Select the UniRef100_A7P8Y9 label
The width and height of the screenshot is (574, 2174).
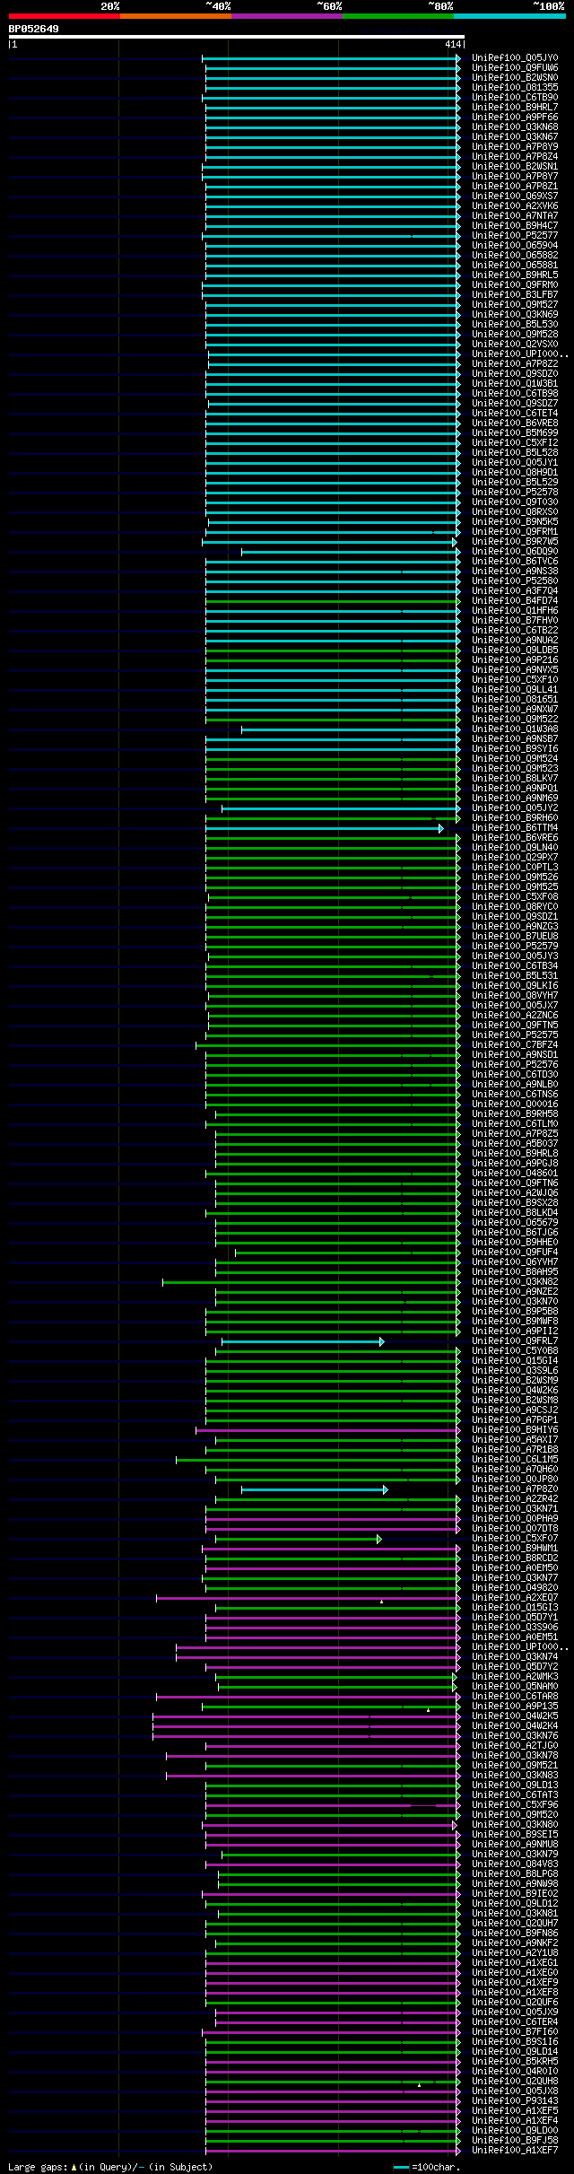(515, 146)
